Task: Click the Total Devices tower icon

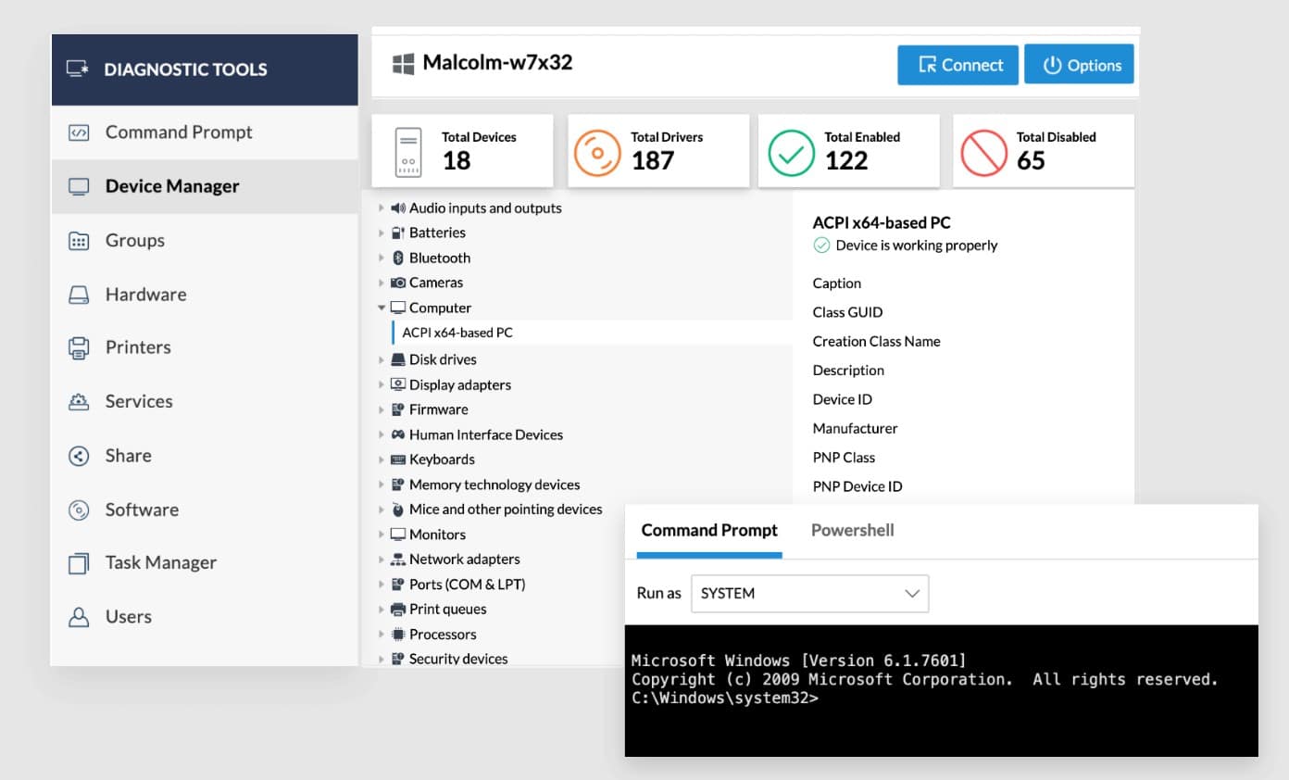Action: (408, 152)
